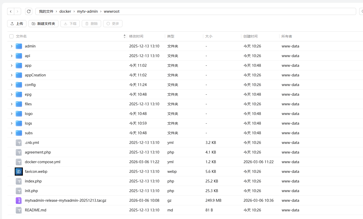This screenshot has width=363, height=219.
Task: Sort by 大小 column header
Action: click(209, 36)
